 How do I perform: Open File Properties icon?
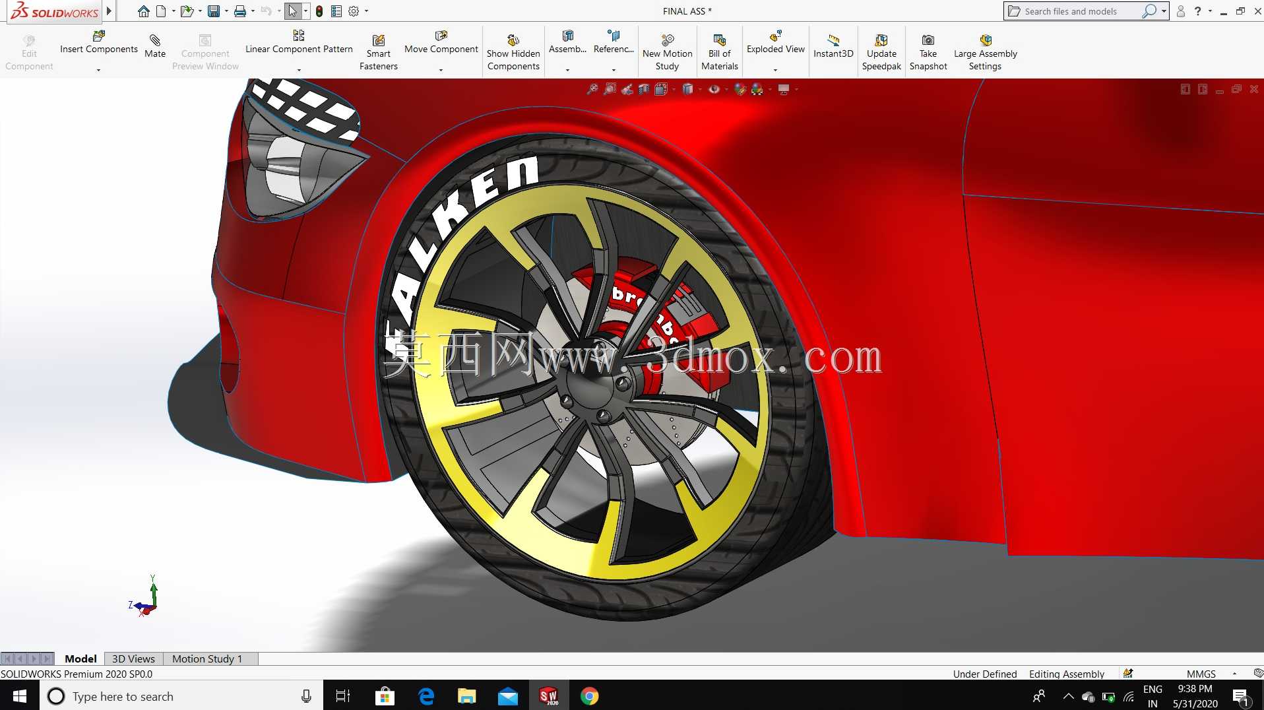coord(336,11)
